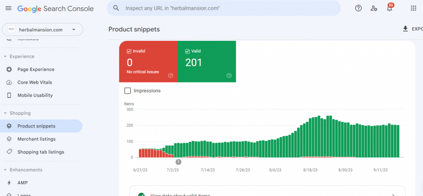Click the 300 y-axis value
This screenshot has width=423, height=196.
130,109
